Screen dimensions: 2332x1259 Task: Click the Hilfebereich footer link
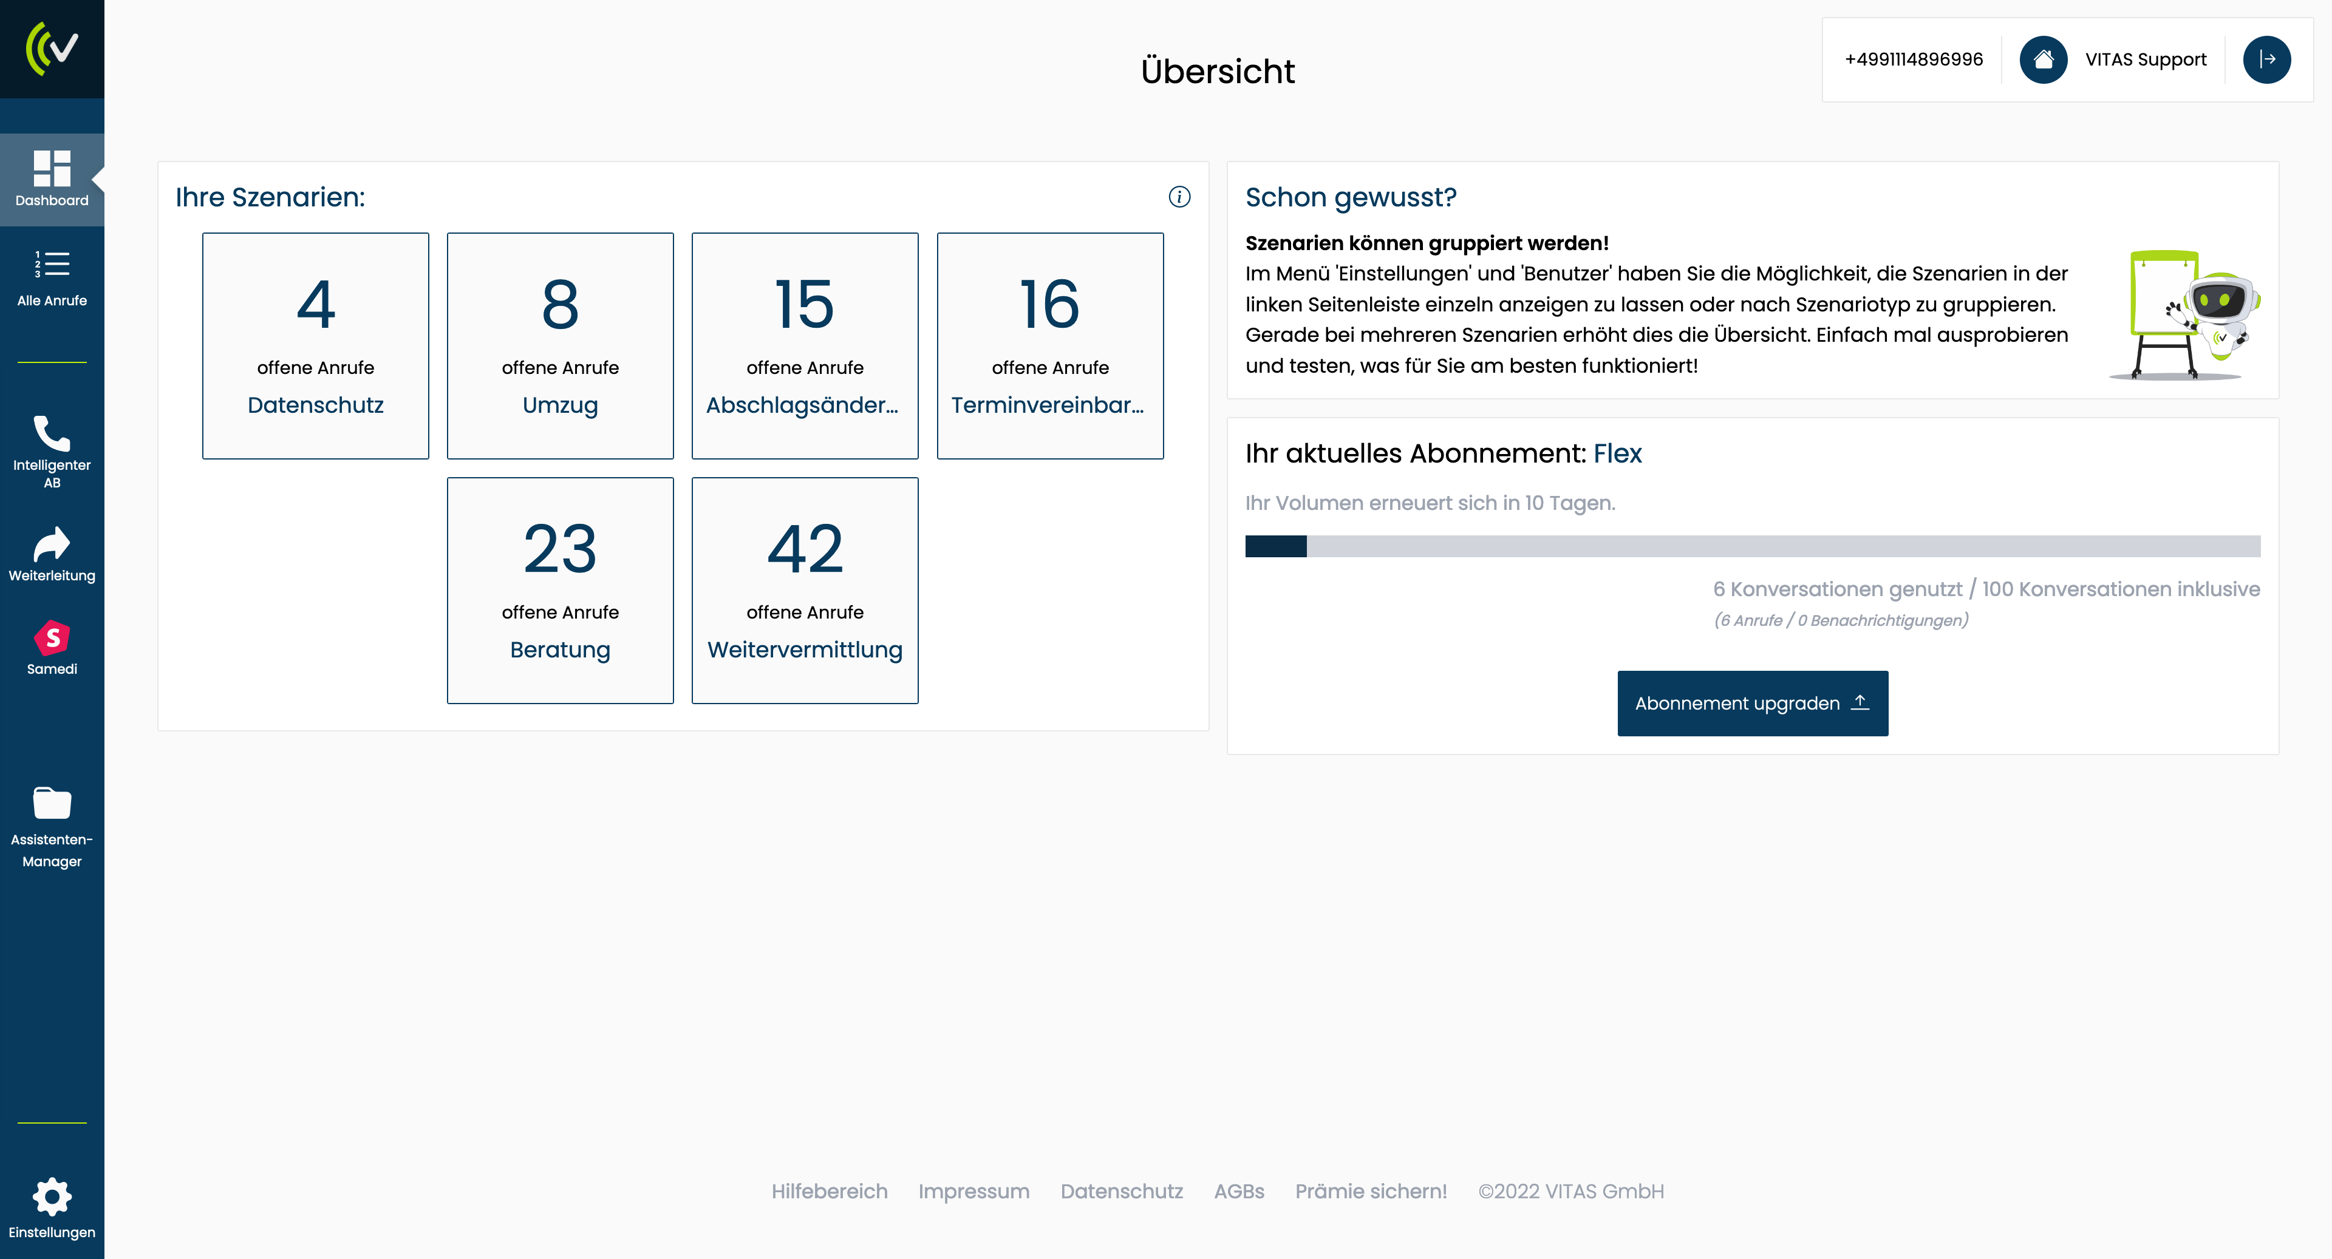pyautogui.click(x=828, y=1191)
